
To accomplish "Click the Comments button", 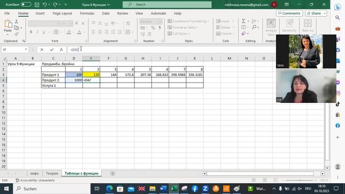I will (289, 13).
